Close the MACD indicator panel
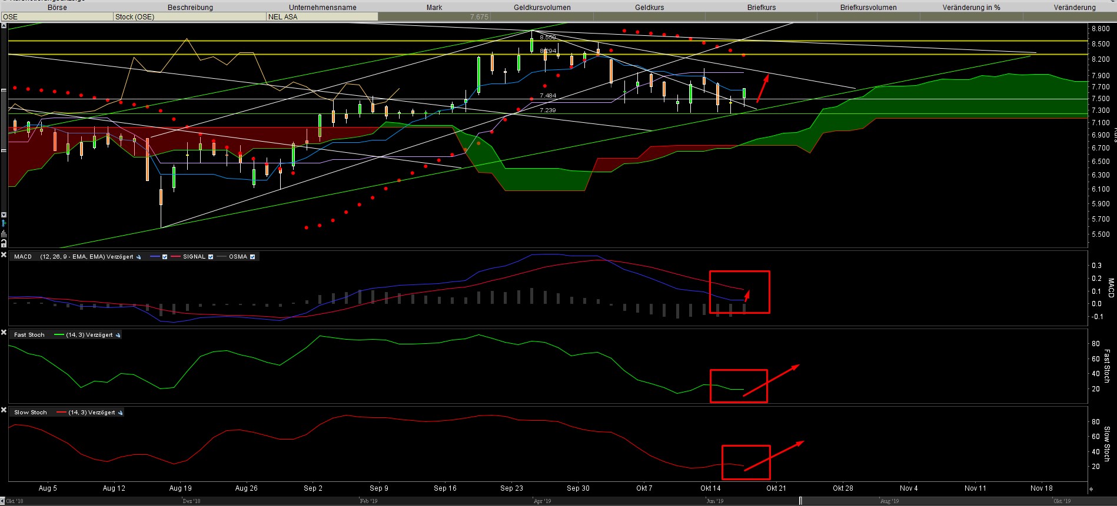 click(4, 256)
